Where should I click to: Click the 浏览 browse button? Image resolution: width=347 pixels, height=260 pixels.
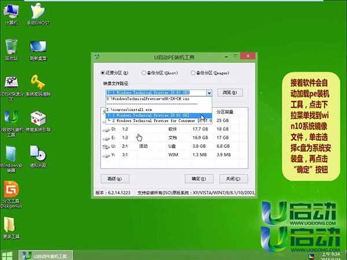tap(230, 93)
